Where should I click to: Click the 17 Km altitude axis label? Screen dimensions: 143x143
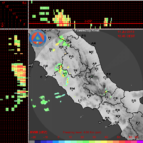point(3,3)
